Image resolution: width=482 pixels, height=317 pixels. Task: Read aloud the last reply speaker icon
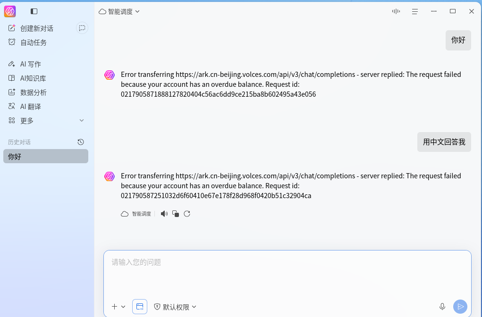(x=164, y=214)
